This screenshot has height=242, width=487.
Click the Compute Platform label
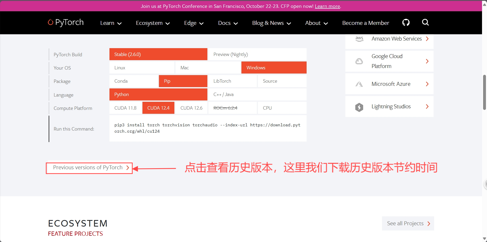click(x=73, y=108)
